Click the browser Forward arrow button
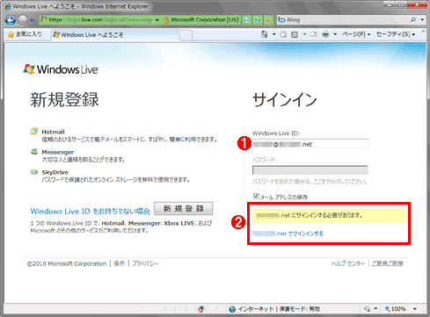 tap(23, 20)
